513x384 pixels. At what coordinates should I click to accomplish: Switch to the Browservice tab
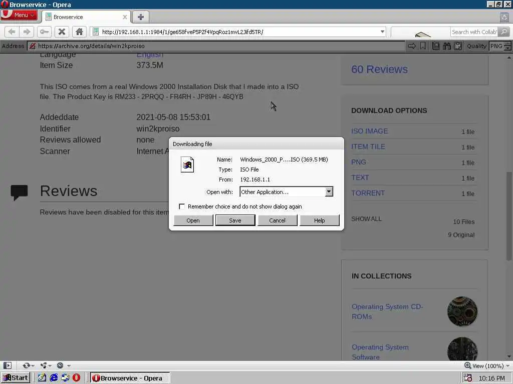point(86,17)
